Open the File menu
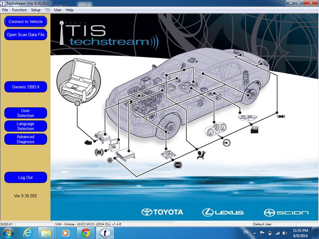The width and height of the screenshot is (319, 239). (5, 10)
